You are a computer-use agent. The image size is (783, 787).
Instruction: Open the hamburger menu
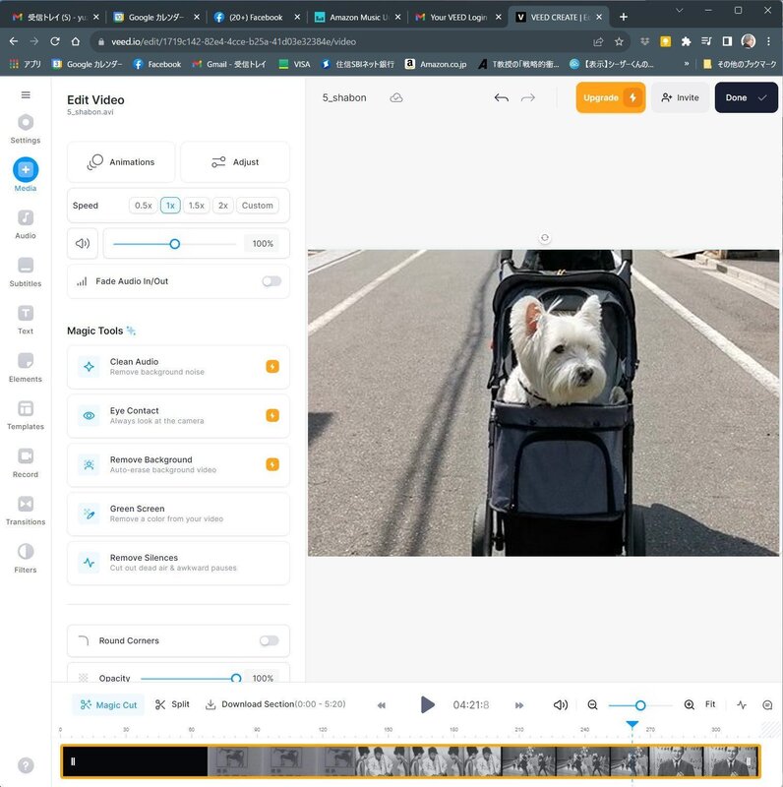tap(26, 95)
